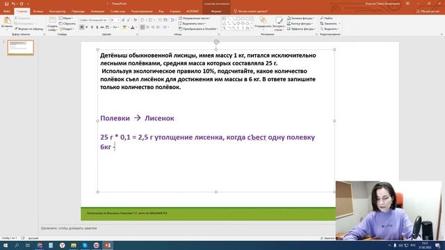Open Макет layout dropdown
445x250 pixels.
(x=67, y=18)
